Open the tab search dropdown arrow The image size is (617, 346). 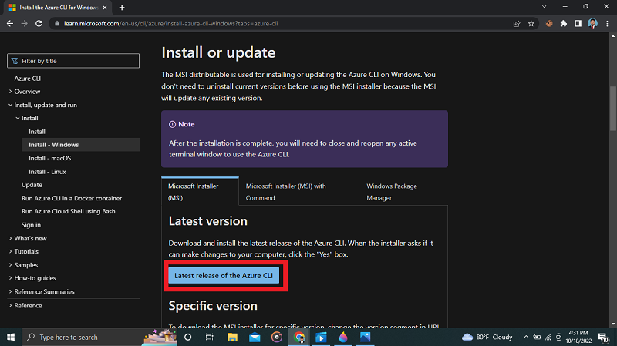click(545, 7)
